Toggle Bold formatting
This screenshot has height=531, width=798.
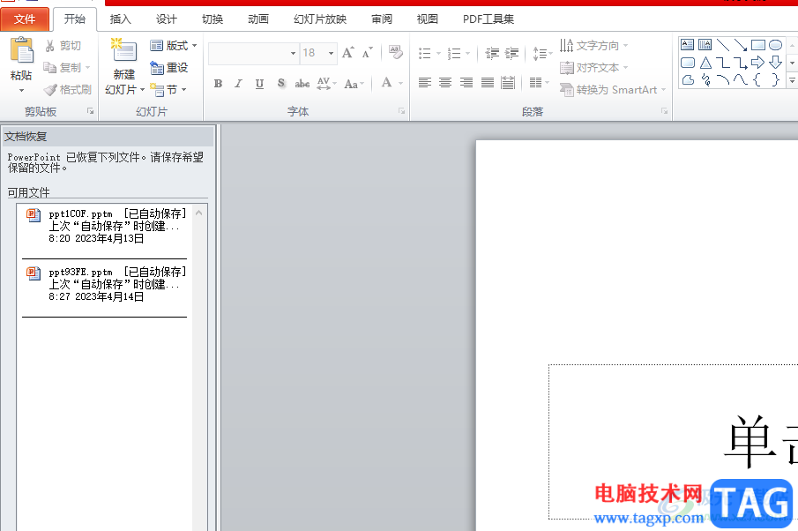tap(218, 84)
